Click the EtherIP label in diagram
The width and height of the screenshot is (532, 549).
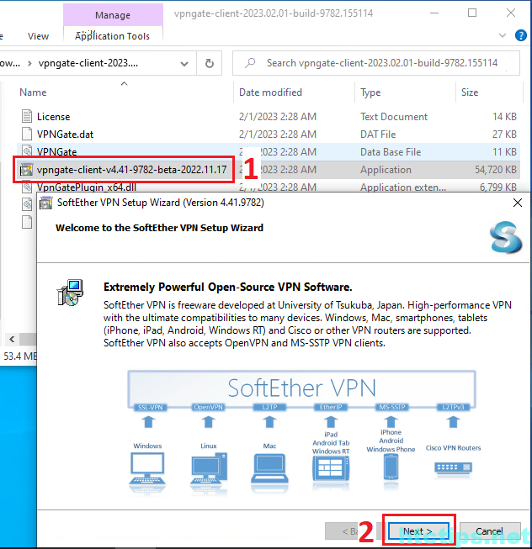(331, 407)
